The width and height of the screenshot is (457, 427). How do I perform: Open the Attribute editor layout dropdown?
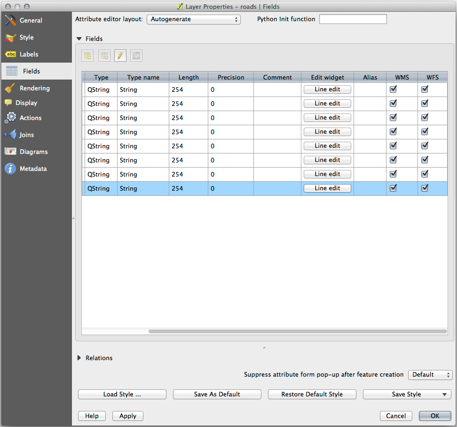click(194, 19)
